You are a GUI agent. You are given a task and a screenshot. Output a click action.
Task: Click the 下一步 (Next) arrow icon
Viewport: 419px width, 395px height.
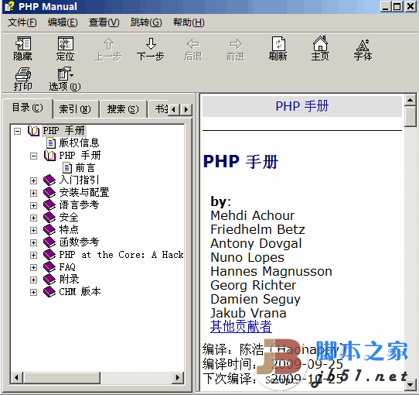coord(151,43)
